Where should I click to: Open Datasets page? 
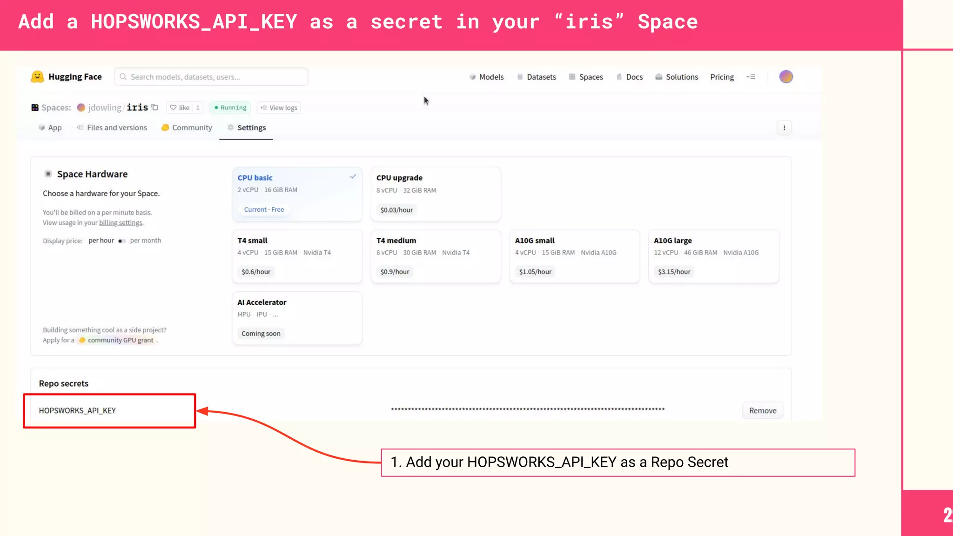(x=537, y=77)
